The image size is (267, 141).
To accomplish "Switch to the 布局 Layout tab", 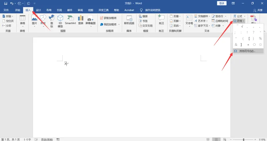I will [49, 10].
